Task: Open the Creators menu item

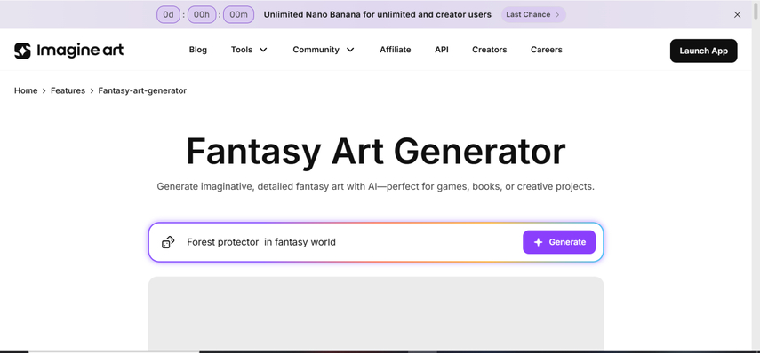Action: pyautogui.click(x=490, y=50)
